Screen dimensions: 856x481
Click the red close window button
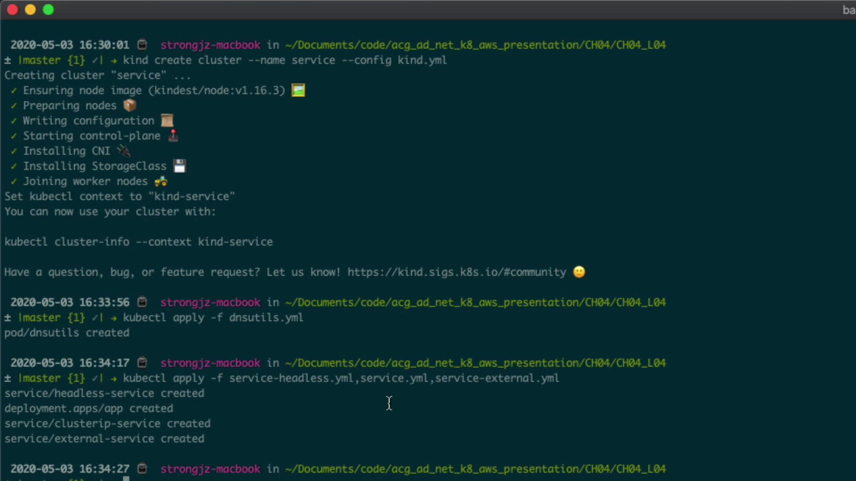click(x=12, y=10)
